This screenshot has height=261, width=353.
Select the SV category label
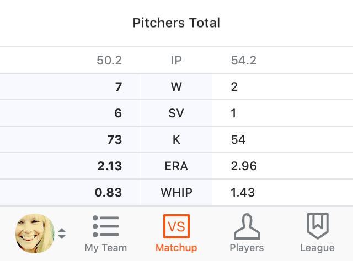click(x=176, y=113)
